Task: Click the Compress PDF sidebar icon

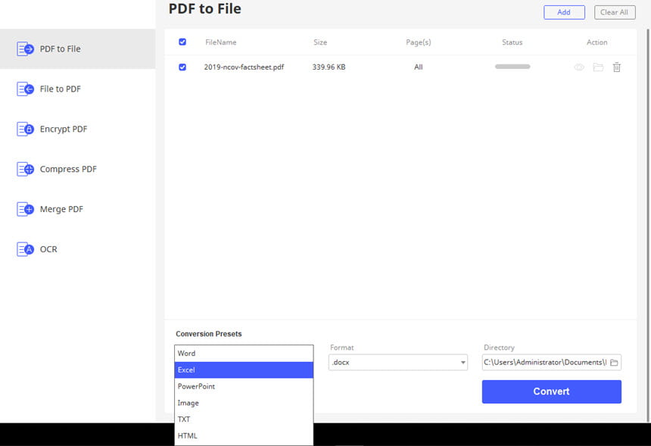Action: pos(25,169)
